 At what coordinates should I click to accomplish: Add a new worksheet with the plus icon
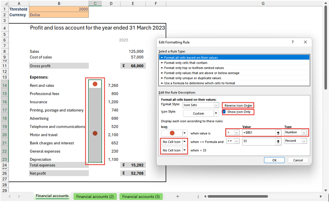click(178, 196)
